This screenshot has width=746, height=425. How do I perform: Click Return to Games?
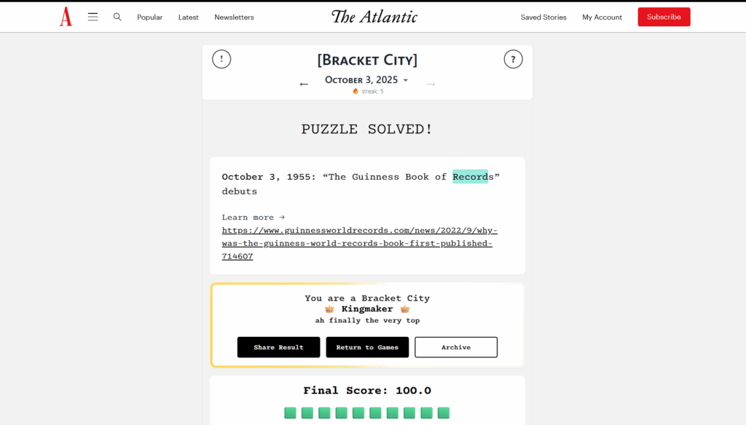coord(367,347)
